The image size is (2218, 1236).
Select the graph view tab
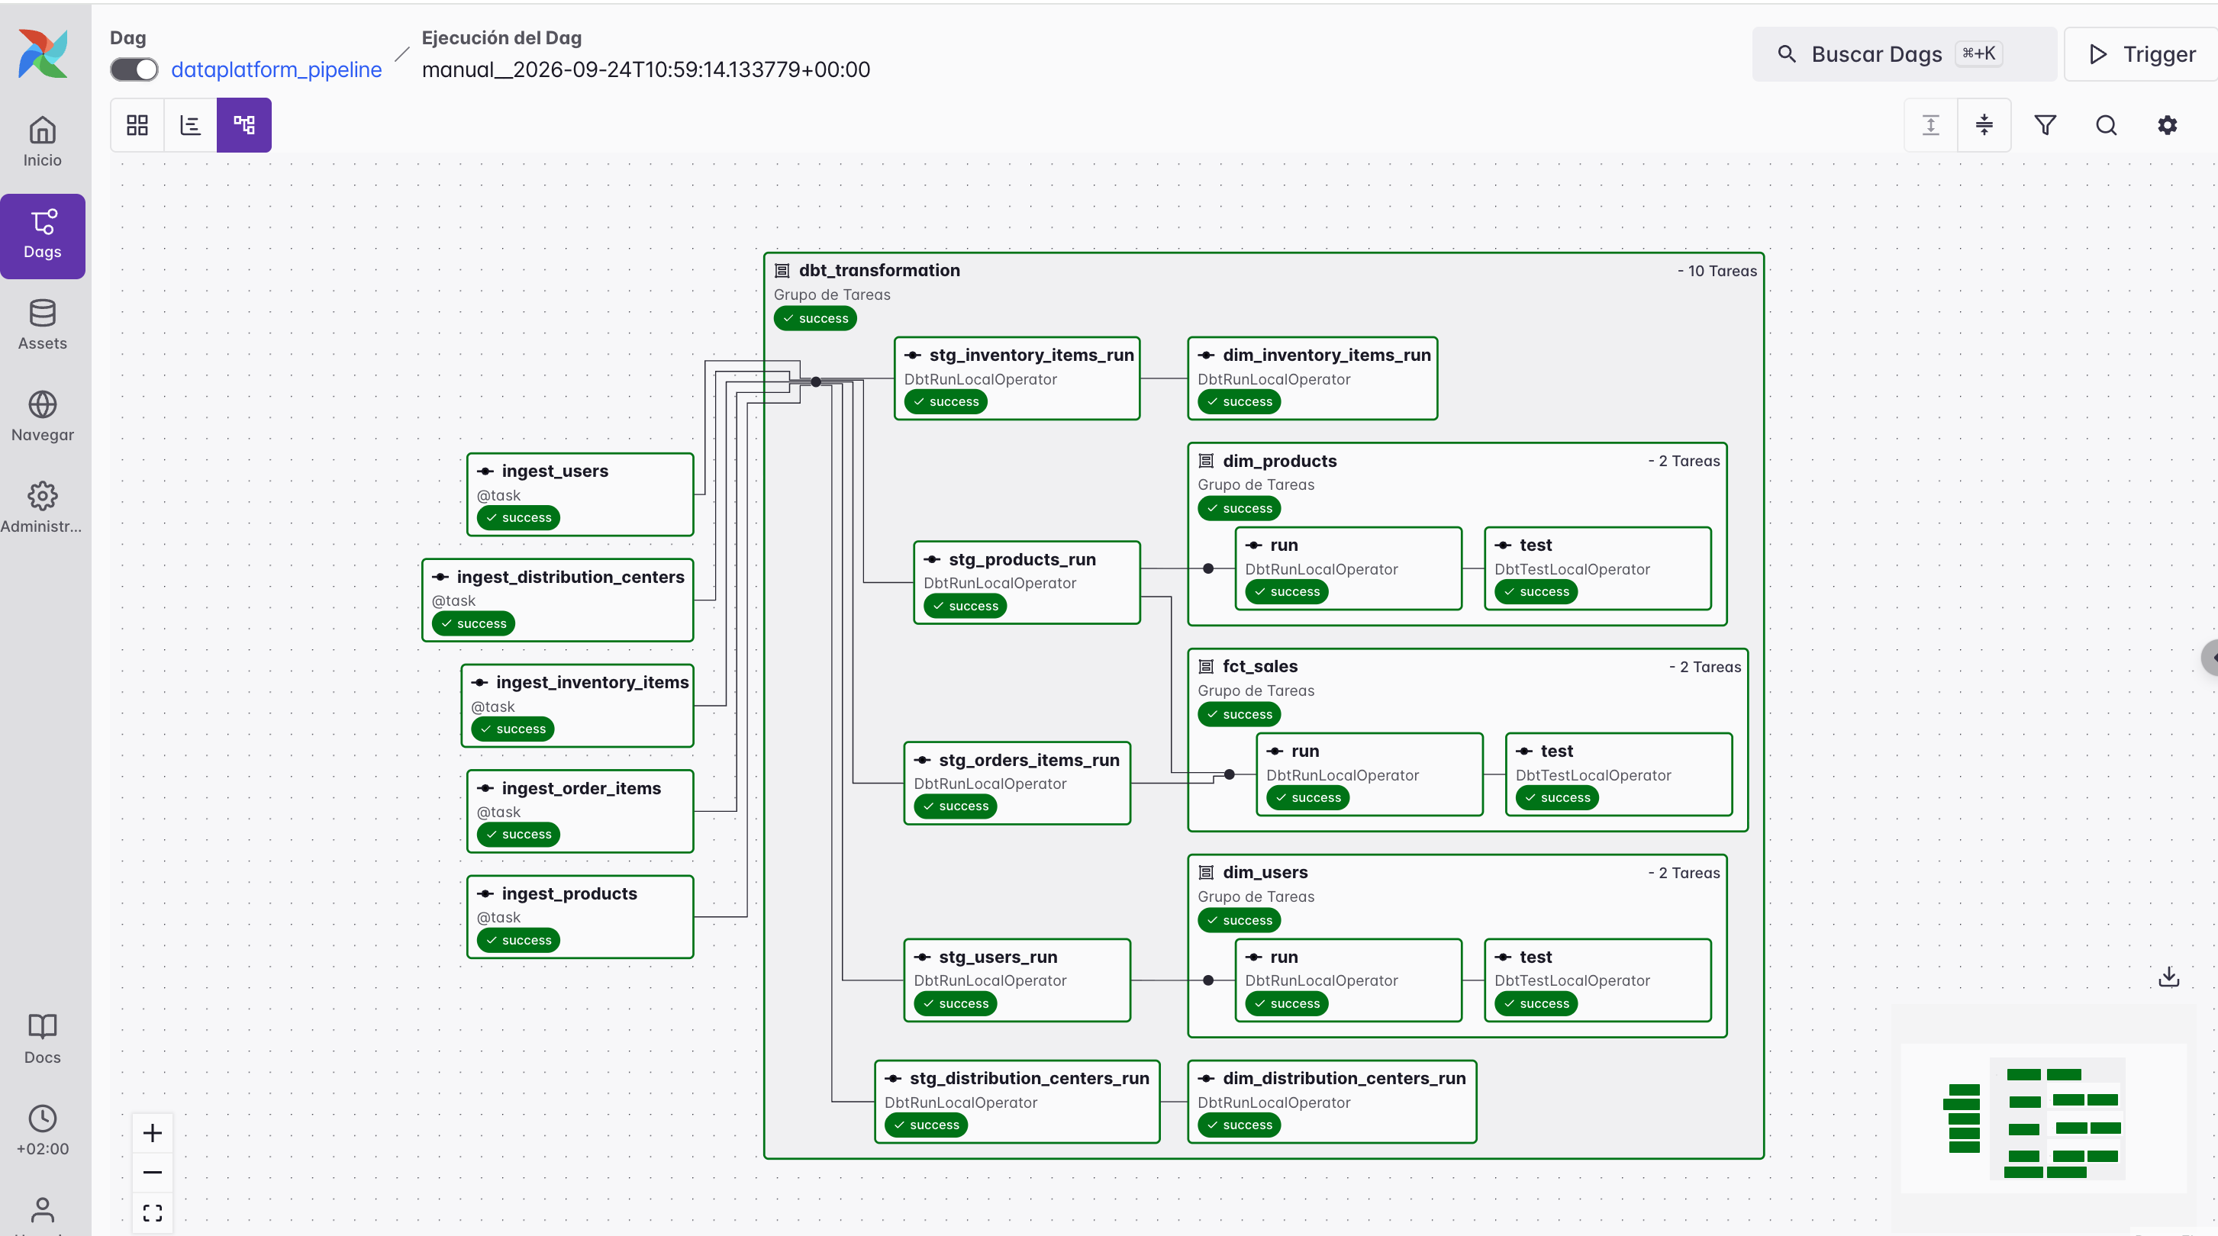[243, 125]
